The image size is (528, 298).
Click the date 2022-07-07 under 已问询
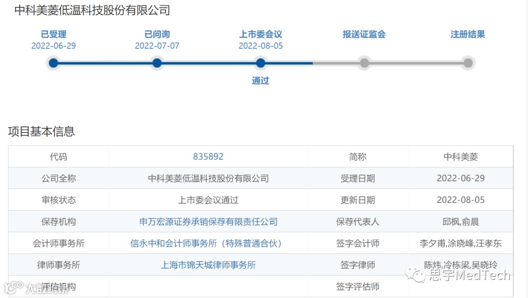click(x=157, y=46)
